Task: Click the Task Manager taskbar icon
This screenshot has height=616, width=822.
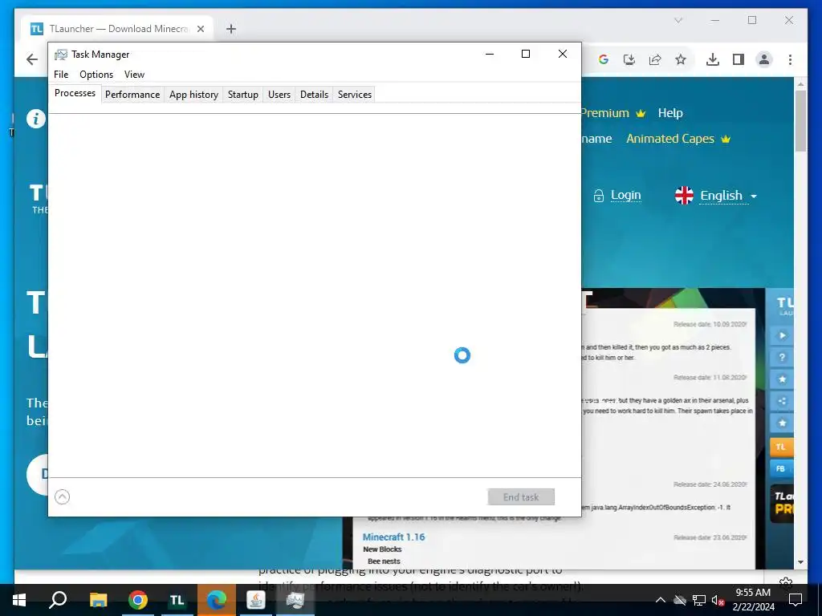Action: tap(295, 600)
